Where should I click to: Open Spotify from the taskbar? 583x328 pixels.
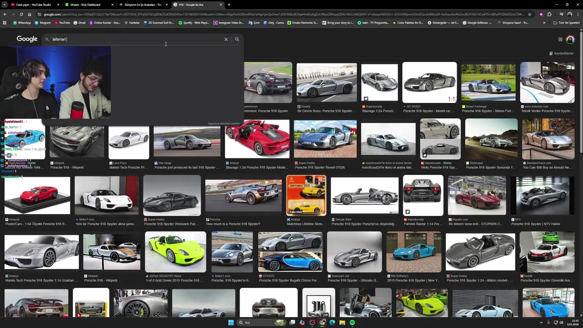click(352, 323)
